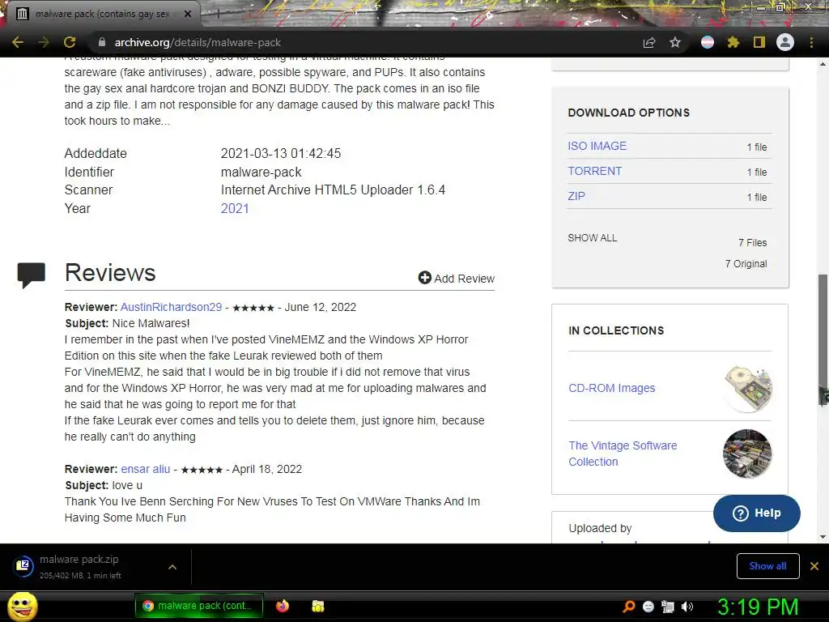Open reviewer AustinRichardson29 profile
This screenshot has width=829, height=622.
pyautogui.click(x=172, y=307)
